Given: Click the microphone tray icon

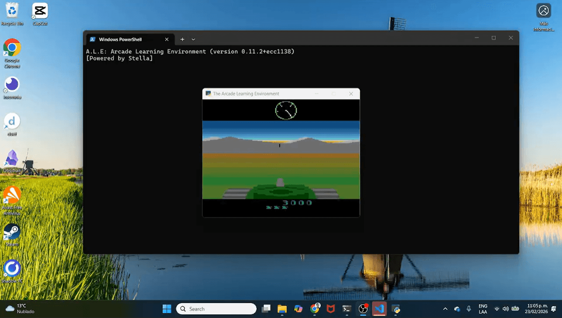Looking at the screenshot, I should [x=469, y=309].
